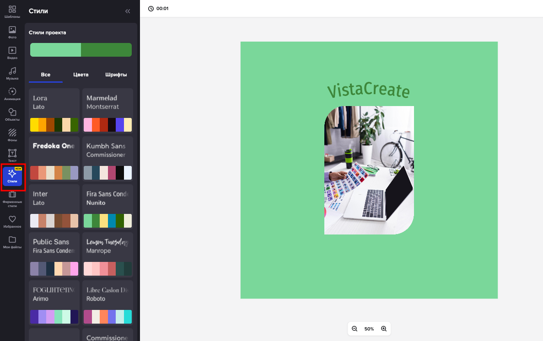Apply the partially visible Commissioner style card
543x341 pixels.
108,335
